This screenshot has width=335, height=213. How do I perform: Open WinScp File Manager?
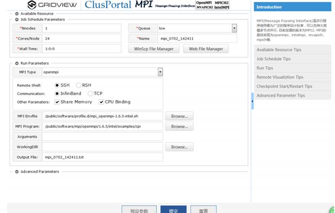(154, 49)
